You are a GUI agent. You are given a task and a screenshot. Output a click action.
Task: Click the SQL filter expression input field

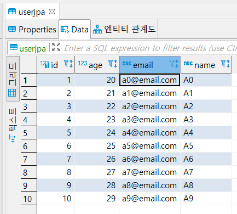150,48
